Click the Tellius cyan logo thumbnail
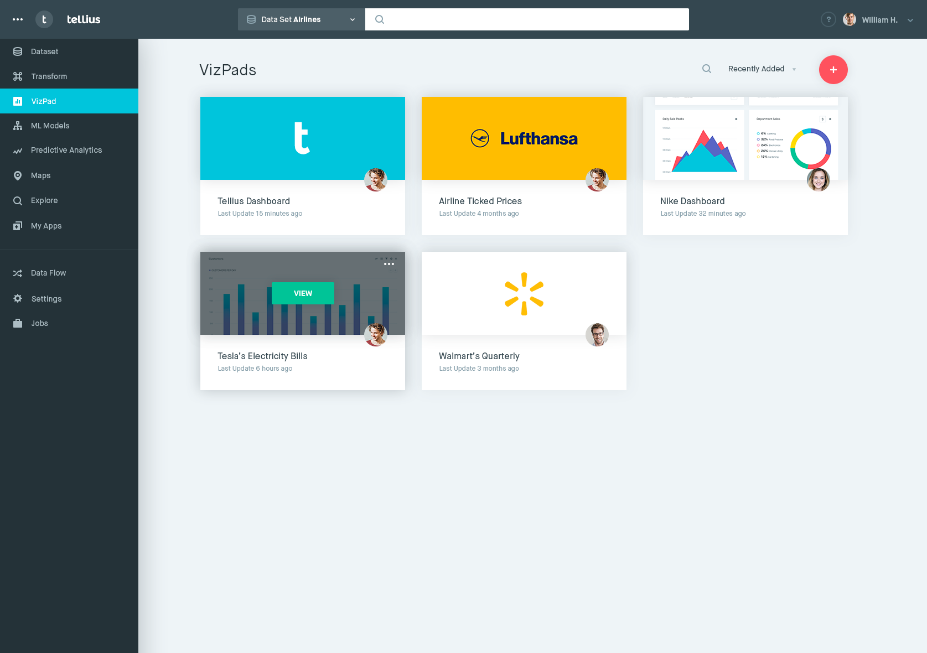 tap(303, 138)
